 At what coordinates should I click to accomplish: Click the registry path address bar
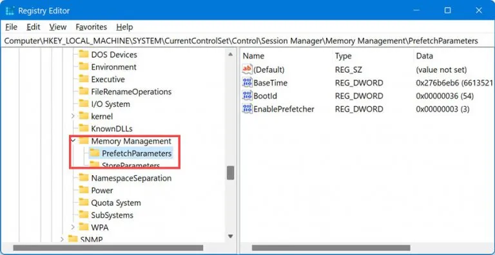[247, 41]
